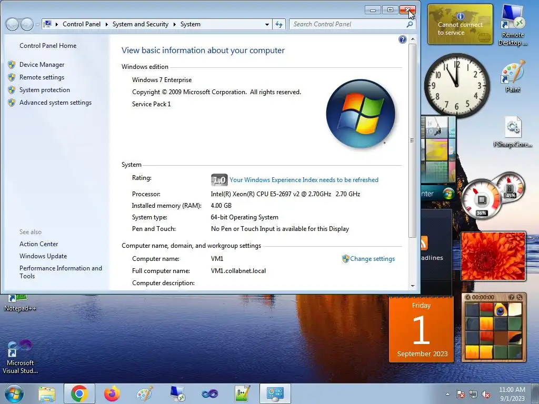This screenshot has height=404, width=539.
Task: Go to Control Panel Home
Action: [48, 46]
